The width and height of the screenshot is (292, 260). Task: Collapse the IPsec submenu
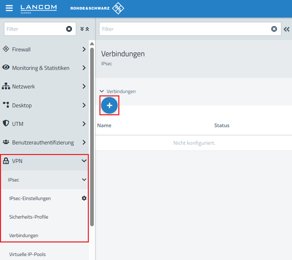pyautogui.click(x=84, y=180)
